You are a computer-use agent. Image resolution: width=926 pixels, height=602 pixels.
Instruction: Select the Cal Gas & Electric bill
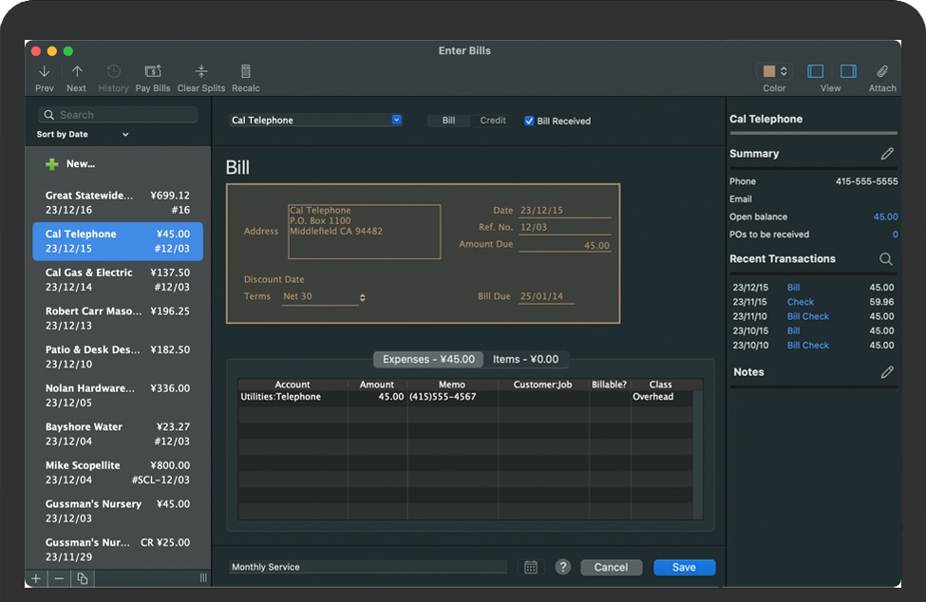[x=118, y=280]
